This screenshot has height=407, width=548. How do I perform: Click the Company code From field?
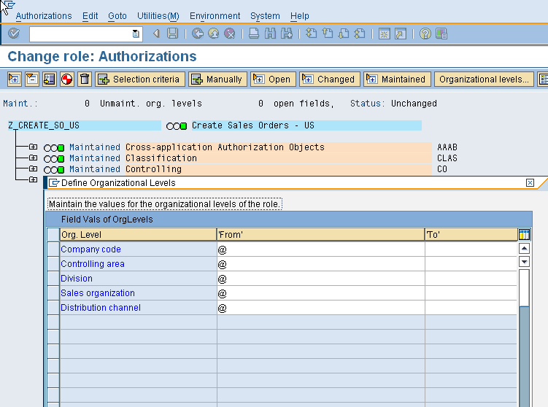[x=321, y=249]
